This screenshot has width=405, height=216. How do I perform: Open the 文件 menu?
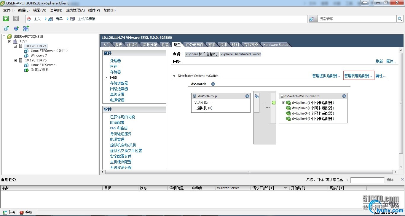coord(9,10)
